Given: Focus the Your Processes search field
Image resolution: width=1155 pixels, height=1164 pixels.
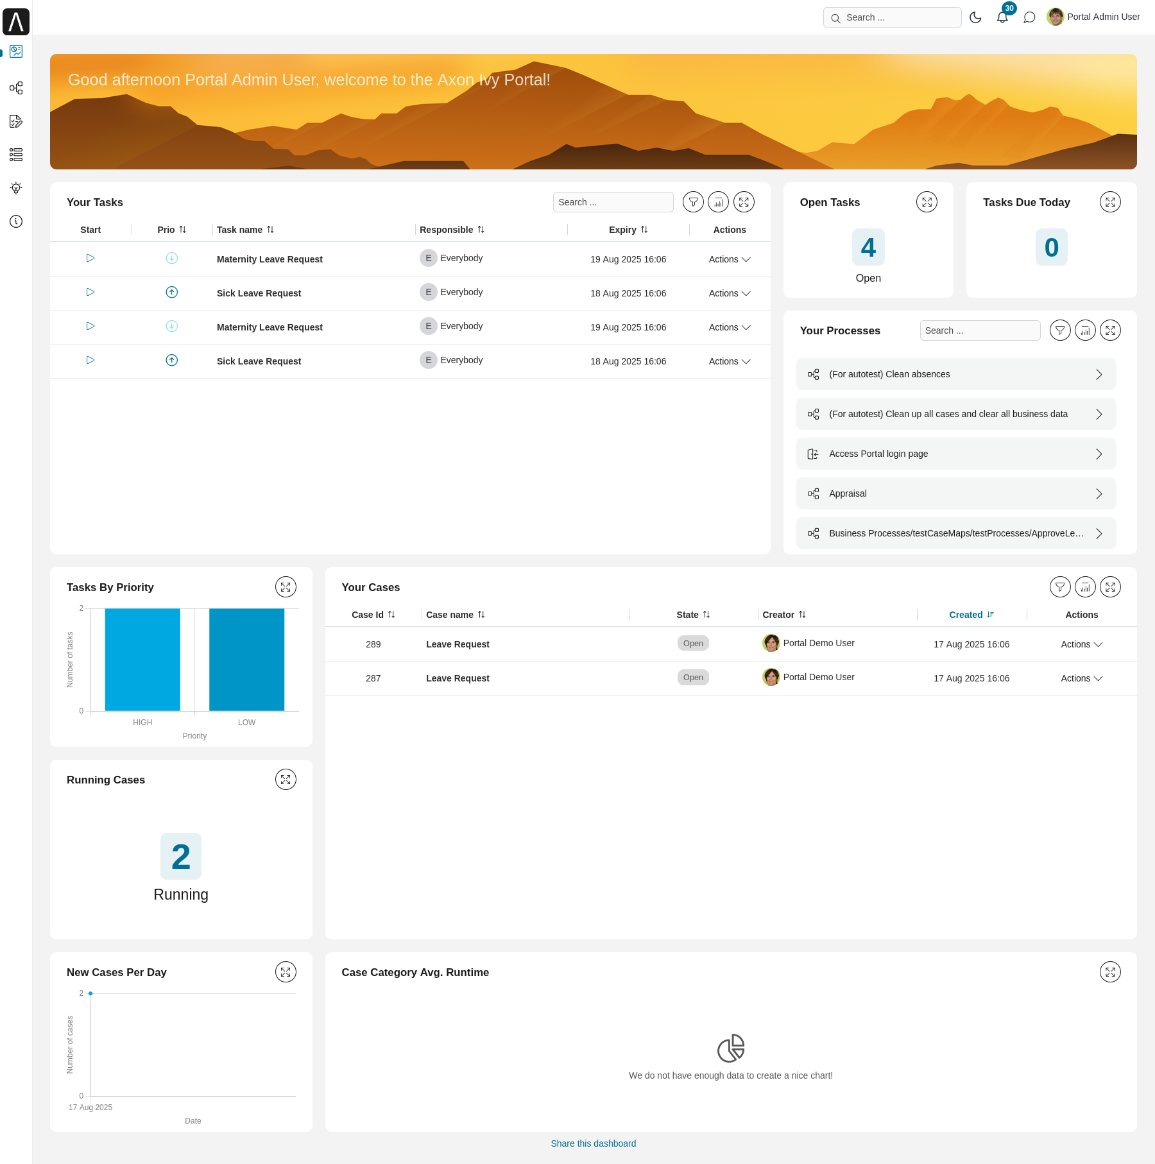Looking at the screenshot, I should tap(979, 330).
